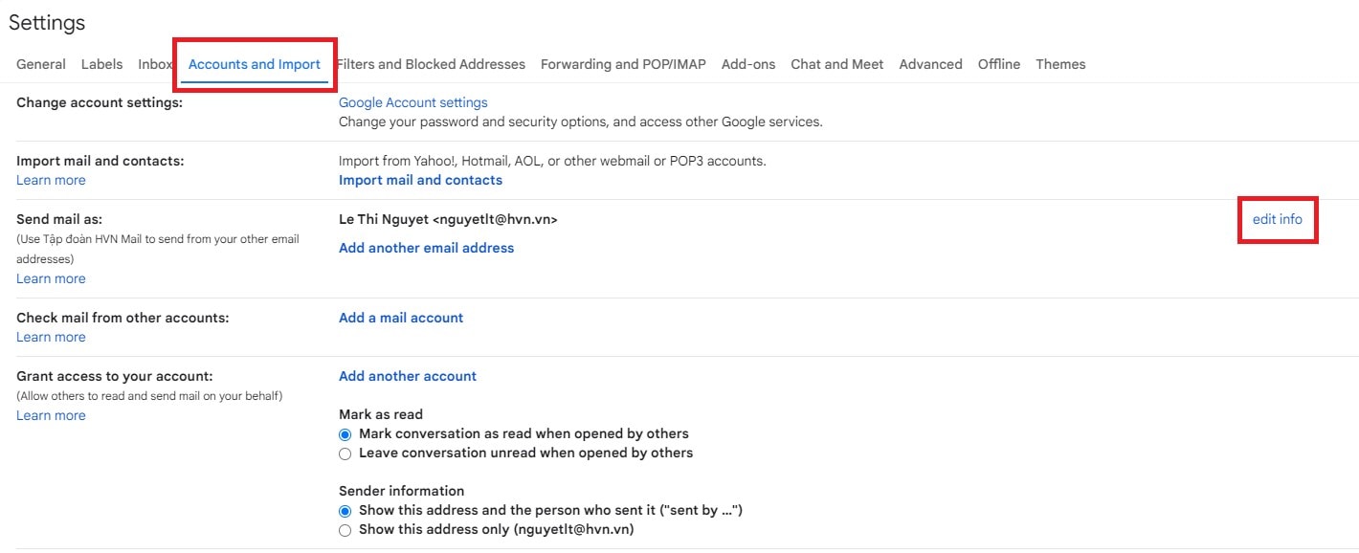Viewport: 1359px width, 553px height.
Task: Select Mark conversation as read option
Action: (345, 434)
